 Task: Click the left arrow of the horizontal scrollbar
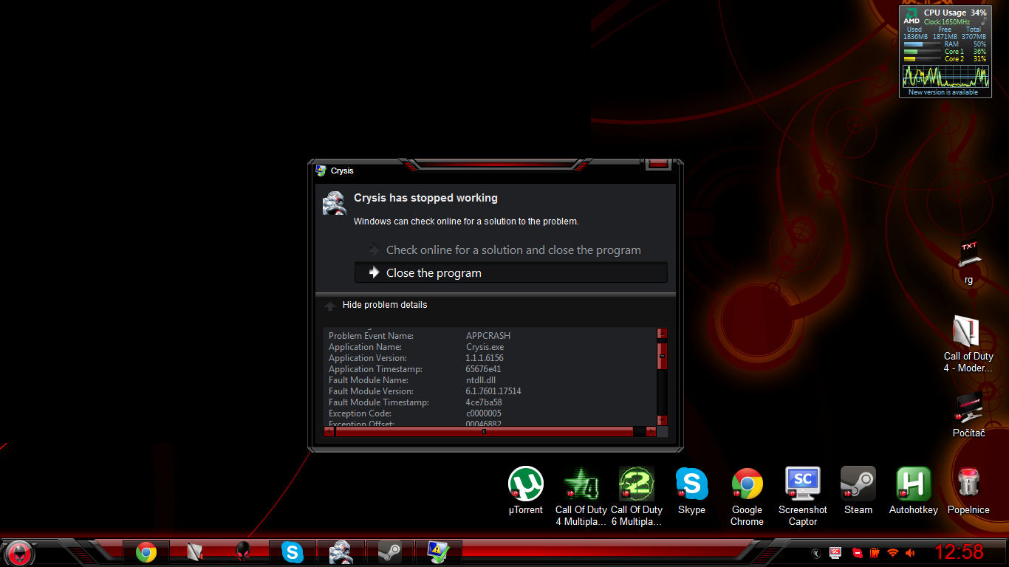329,431
